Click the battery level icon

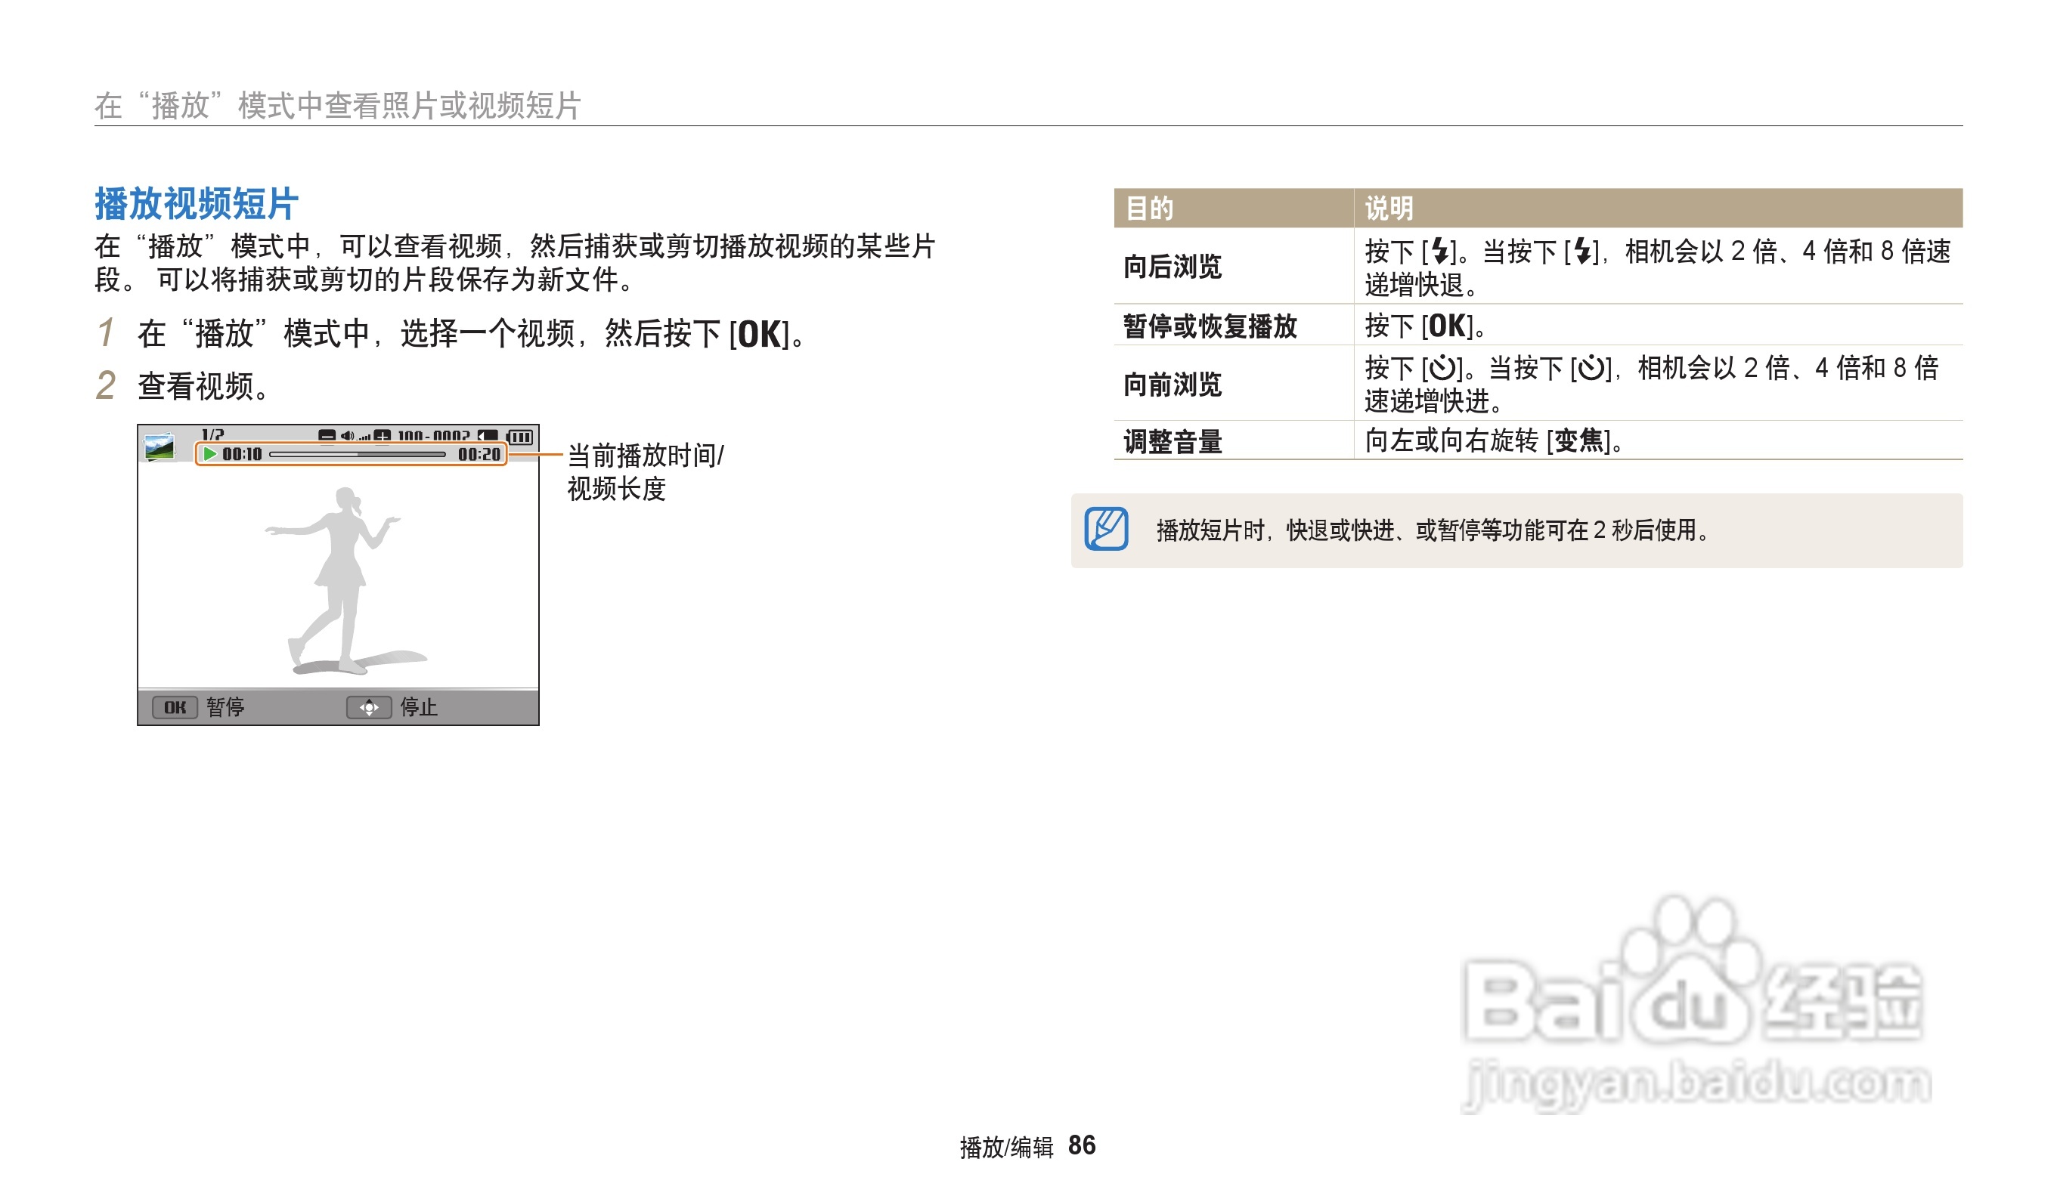520,437
